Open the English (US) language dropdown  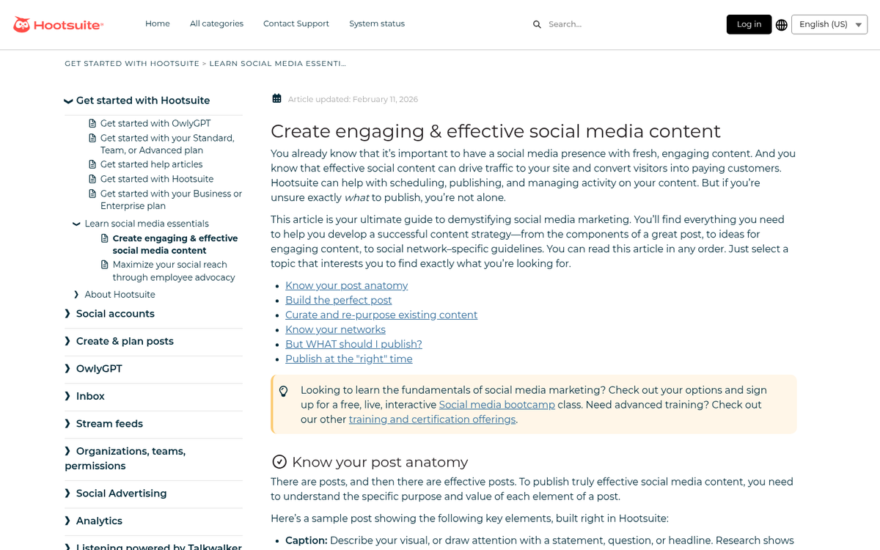coord(829,24)
